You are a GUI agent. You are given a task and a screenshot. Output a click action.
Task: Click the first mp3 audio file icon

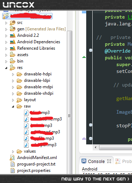(26, 113)
